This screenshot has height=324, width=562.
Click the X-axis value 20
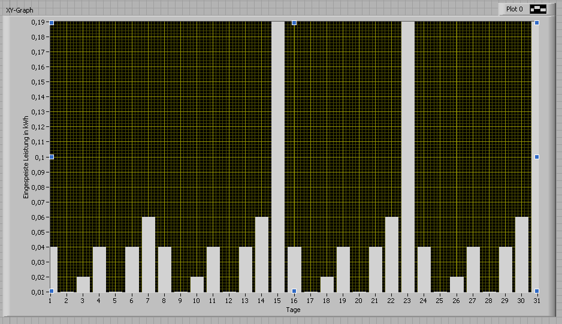[358, 301]
